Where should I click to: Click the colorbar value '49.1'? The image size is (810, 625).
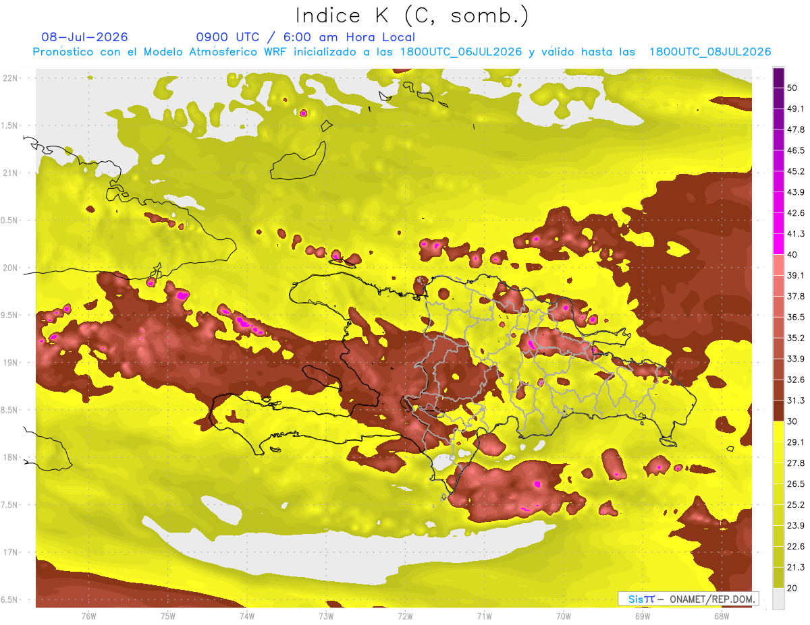(x=796, y=109)
